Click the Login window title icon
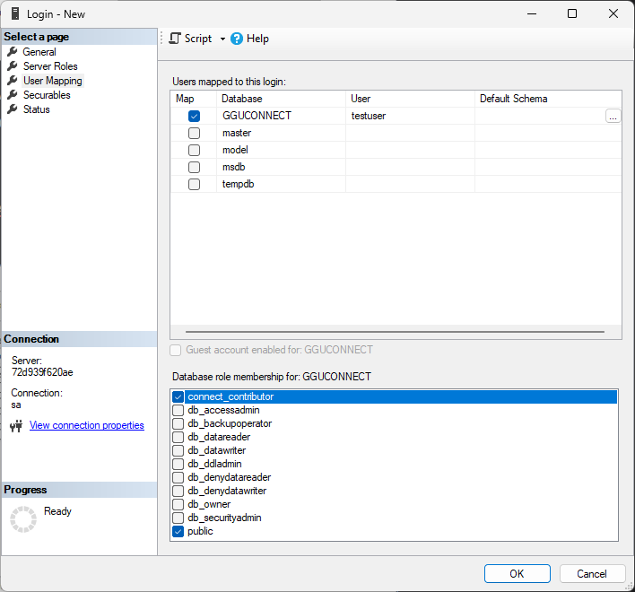Image resolution: width=635 pixels, height=592 pixels. 14,14
